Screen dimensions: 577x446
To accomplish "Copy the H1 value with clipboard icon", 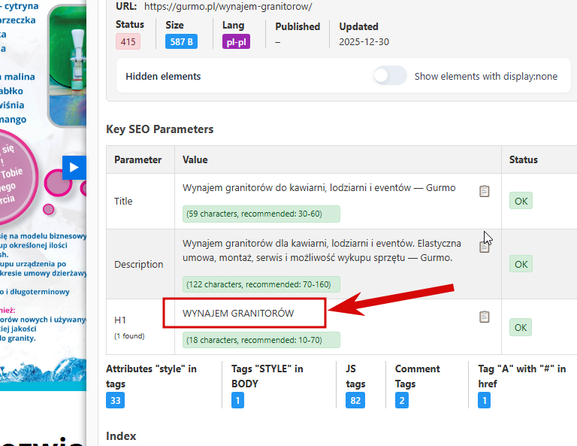I will click(x=485, y=317).
